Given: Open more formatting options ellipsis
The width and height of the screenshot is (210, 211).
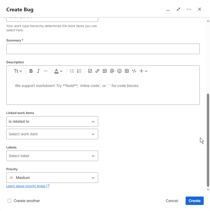Looking at the screenshot, I should coord(46,71).
